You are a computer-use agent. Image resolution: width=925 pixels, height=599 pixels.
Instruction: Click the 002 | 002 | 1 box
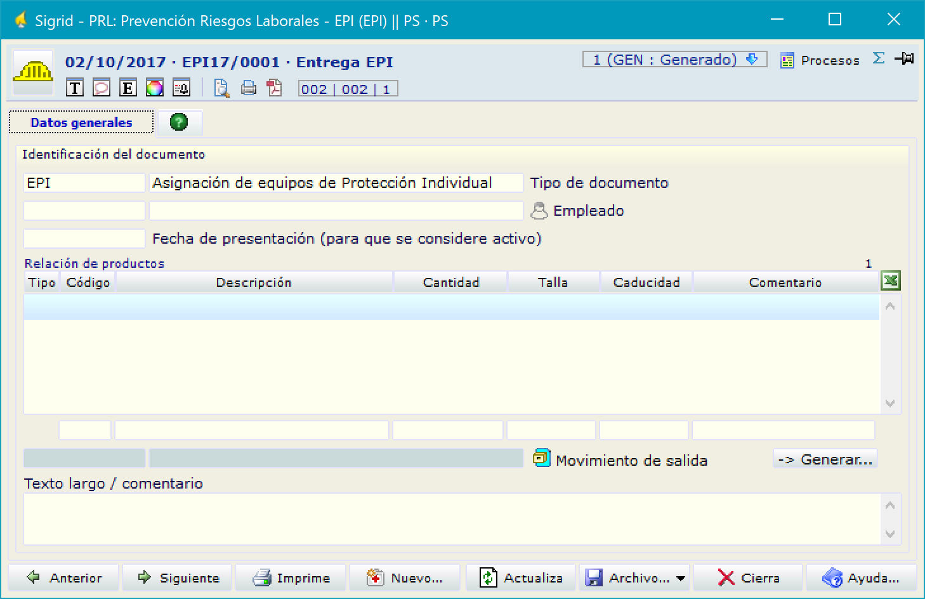(x=348, y=89)
